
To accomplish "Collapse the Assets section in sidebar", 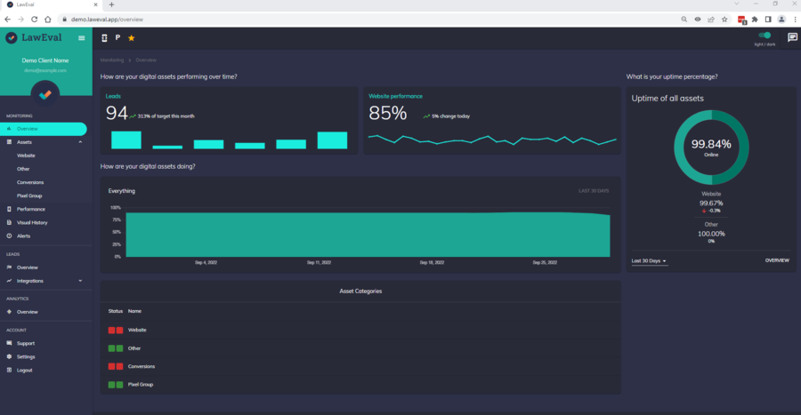I will 80,142.
